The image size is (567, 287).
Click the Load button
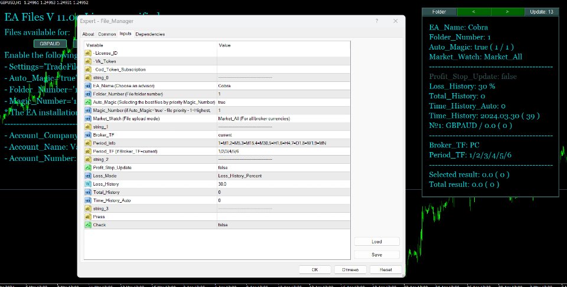point(377,242)
